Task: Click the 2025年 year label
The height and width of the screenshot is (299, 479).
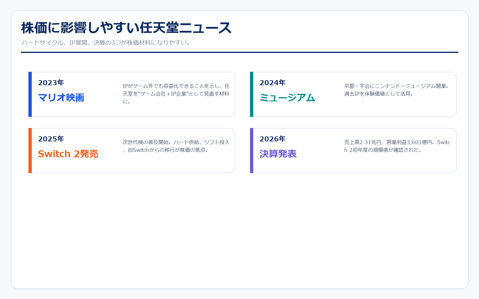Action: (x=51, y=139)
